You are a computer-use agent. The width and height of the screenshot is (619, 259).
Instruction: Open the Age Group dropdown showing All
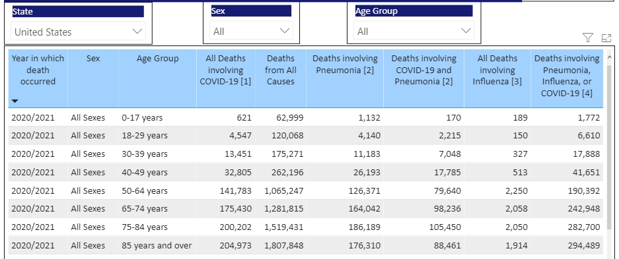[x=414, y=31]
